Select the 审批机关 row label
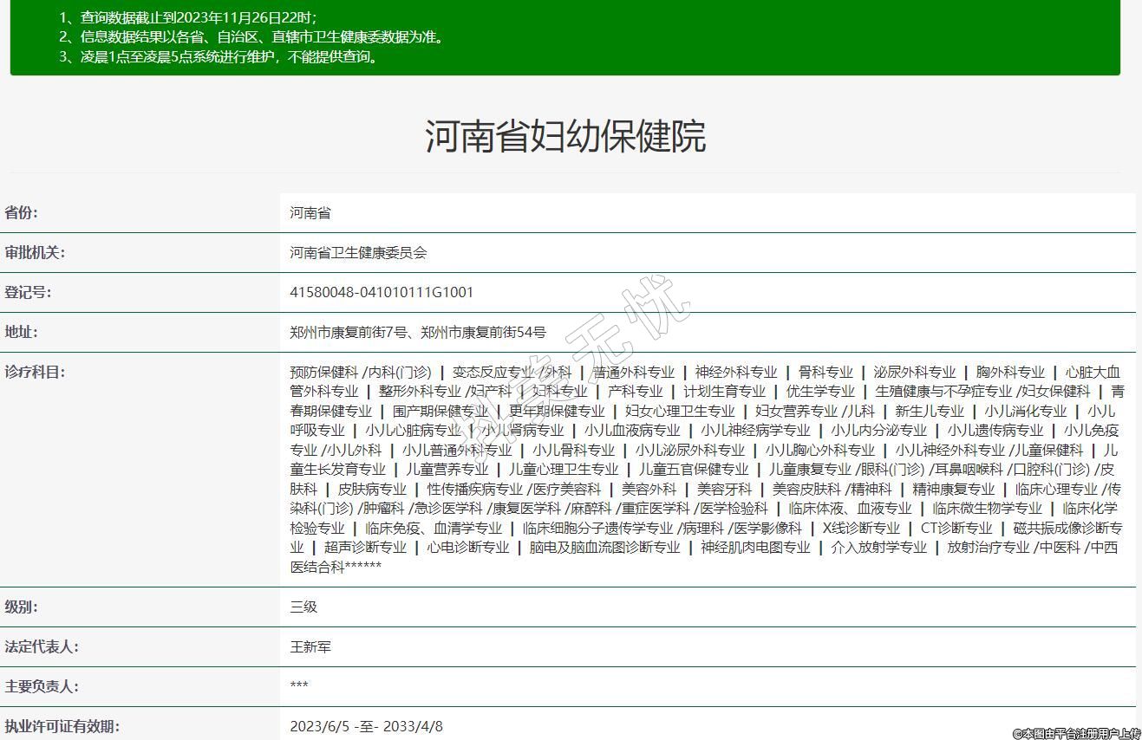This screenshot has width=1142, height=740. pyautogui.click(x=35, y=253)
